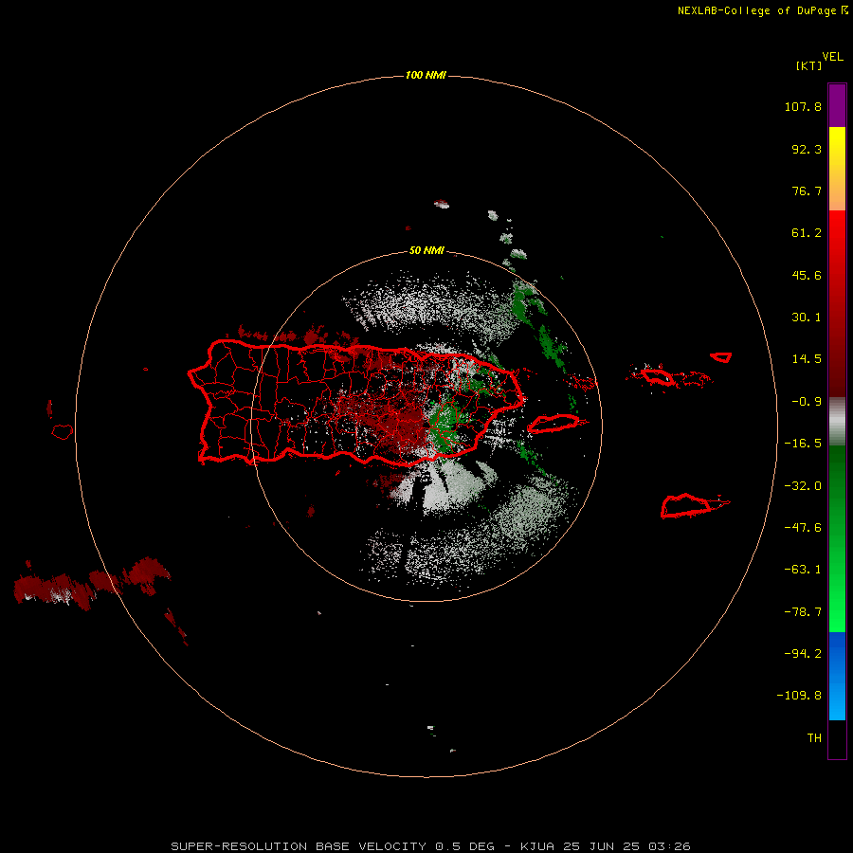Screen dimensions: 853x853
Task: Click the VEL legend title
Action: [x=832, y=57]
